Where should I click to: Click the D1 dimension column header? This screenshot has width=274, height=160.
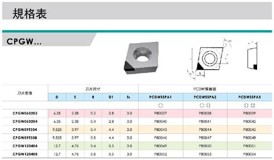[x=111, y=97]
